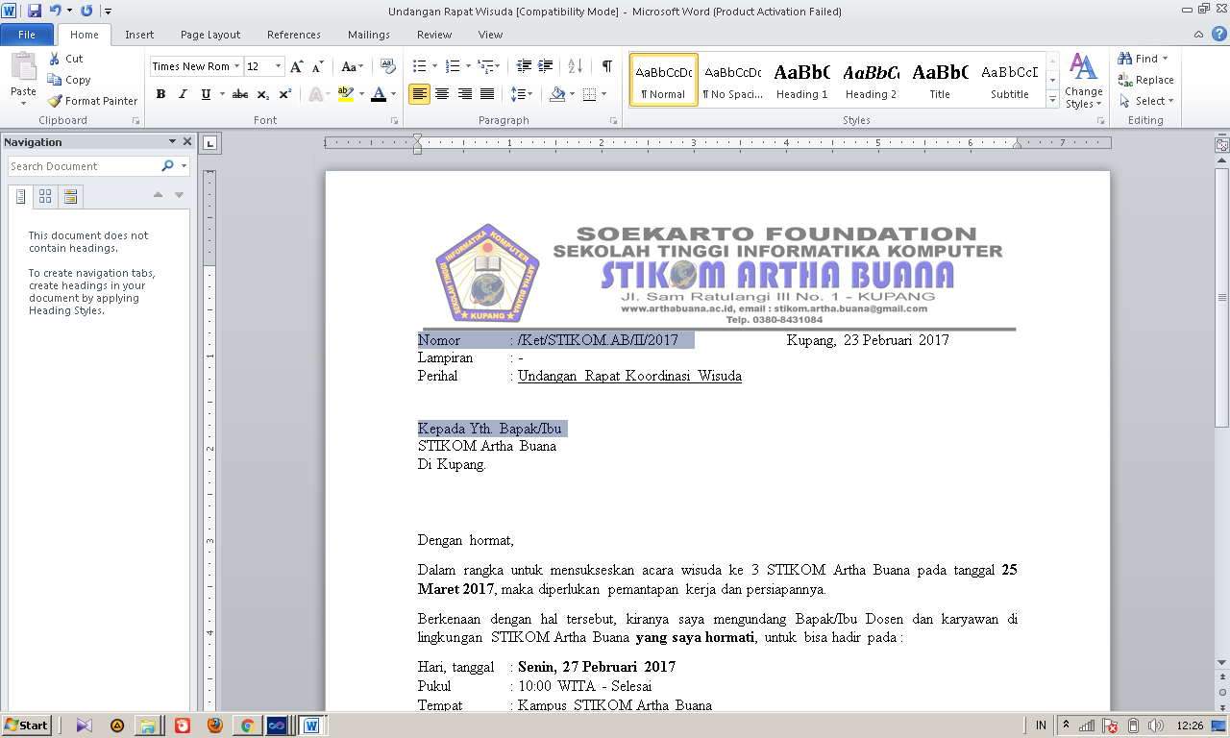Screen dimensions: 1230x738
Task: Open the Font Color dropdown arrow
Action: [395, 94]
